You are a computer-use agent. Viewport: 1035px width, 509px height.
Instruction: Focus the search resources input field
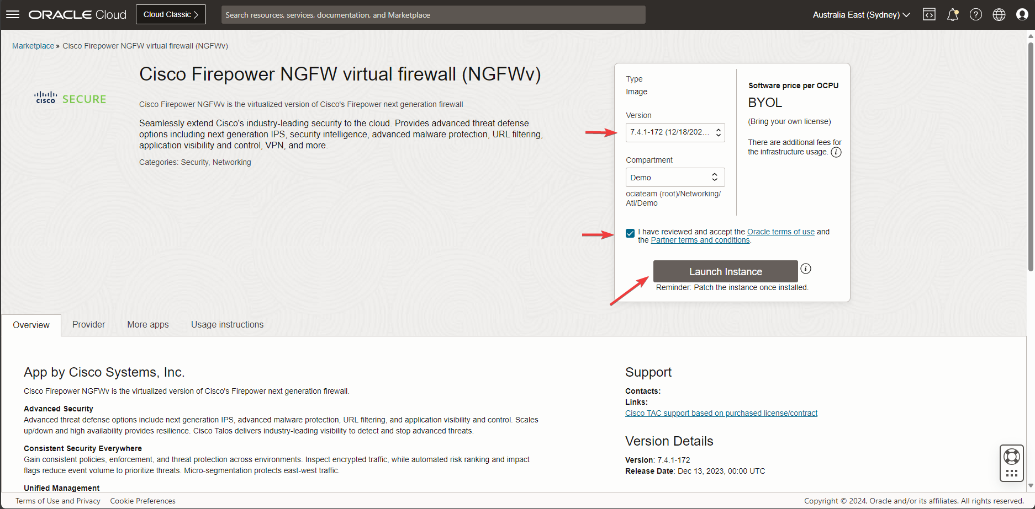tap(434, 15)
